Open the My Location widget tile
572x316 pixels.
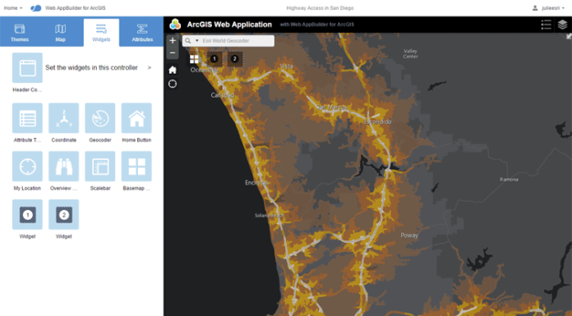pyautogui.click(x=27, y=167)
